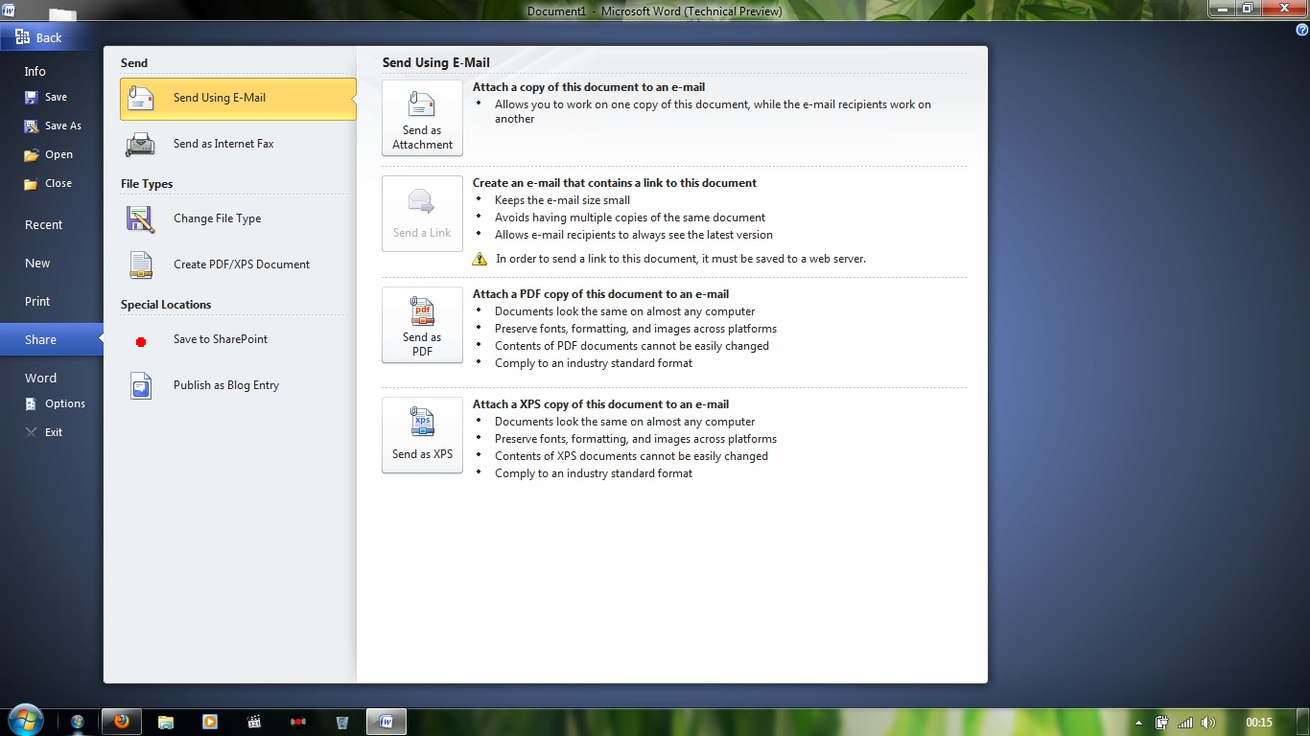The height and width of the screenshot is (736, 1310).
Task: Click 'Create an e-mail that contains a link' text
Action: [615, 183]
